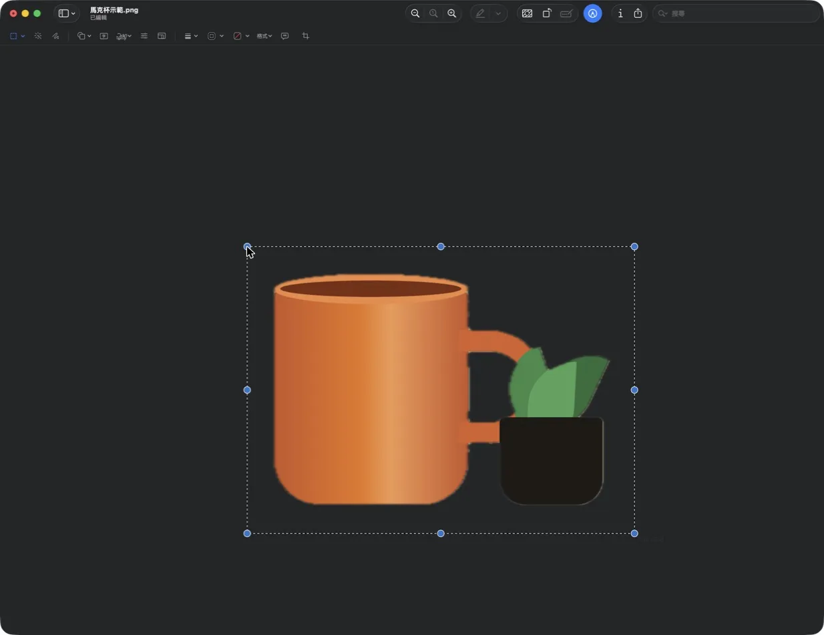Viewport: 824px width, 635px height.
Task: Open the fill color picker
Action: (241, 36)
